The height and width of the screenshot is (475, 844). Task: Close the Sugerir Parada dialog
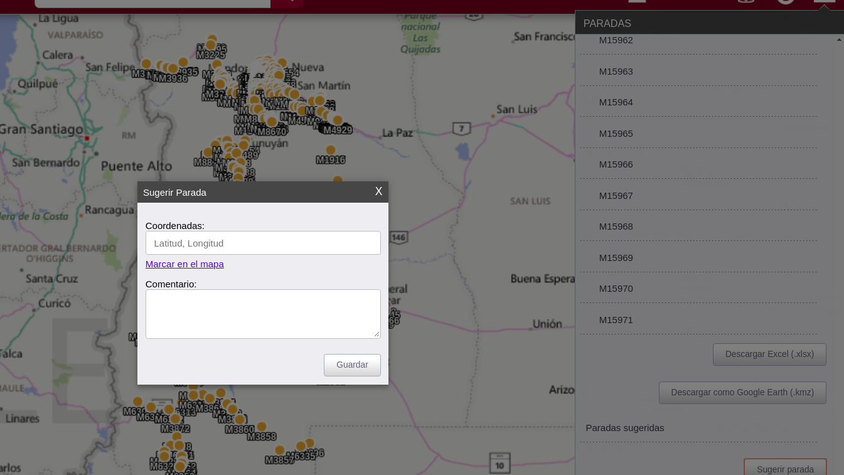(x=378, y=191)
